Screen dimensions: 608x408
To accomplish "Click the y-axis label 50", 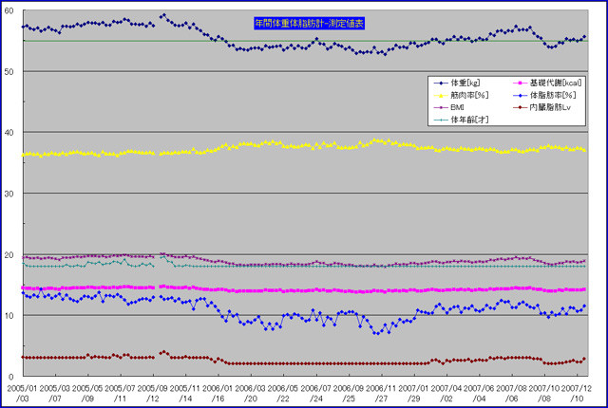I will (9, 71).
